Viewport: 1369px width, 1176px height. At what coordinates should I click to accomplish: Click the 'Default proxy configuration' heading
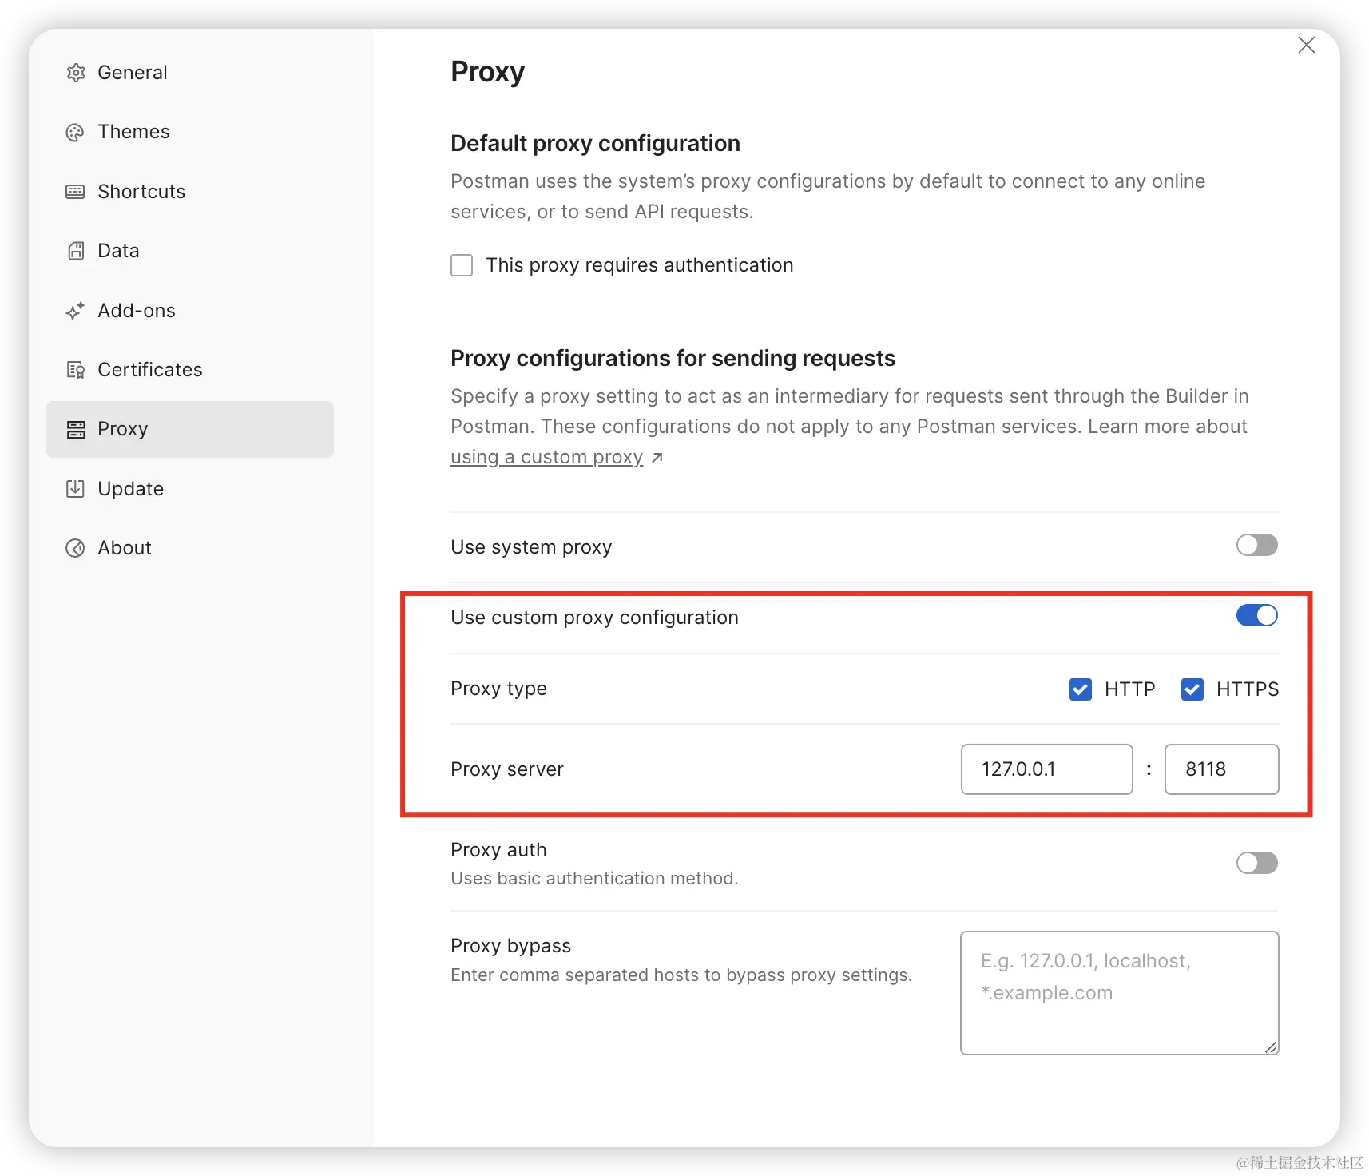tap(595, 144)
